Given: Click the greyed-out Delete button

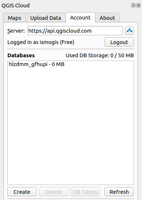Looking at the screenshot, I should click(x=54, y=192).
